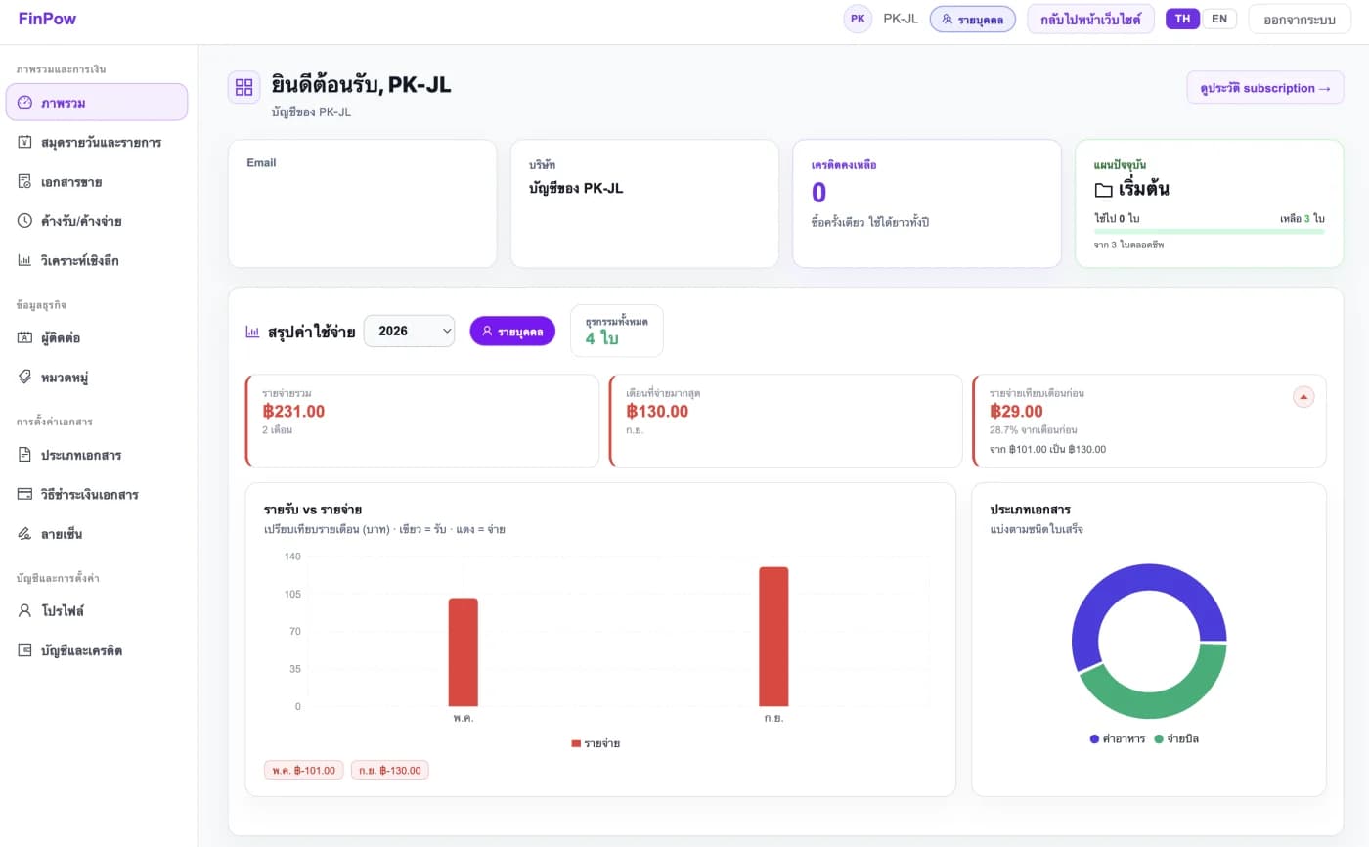
Task: Click the red พ.ค. expense bar
Action: 464,652
